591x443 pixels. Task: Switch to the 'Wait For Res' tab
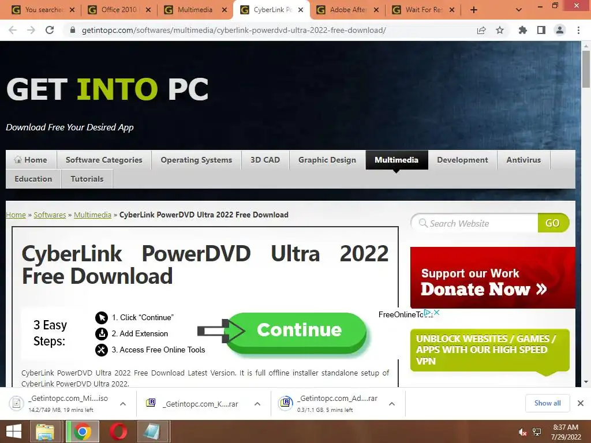(x=423, y=10)
